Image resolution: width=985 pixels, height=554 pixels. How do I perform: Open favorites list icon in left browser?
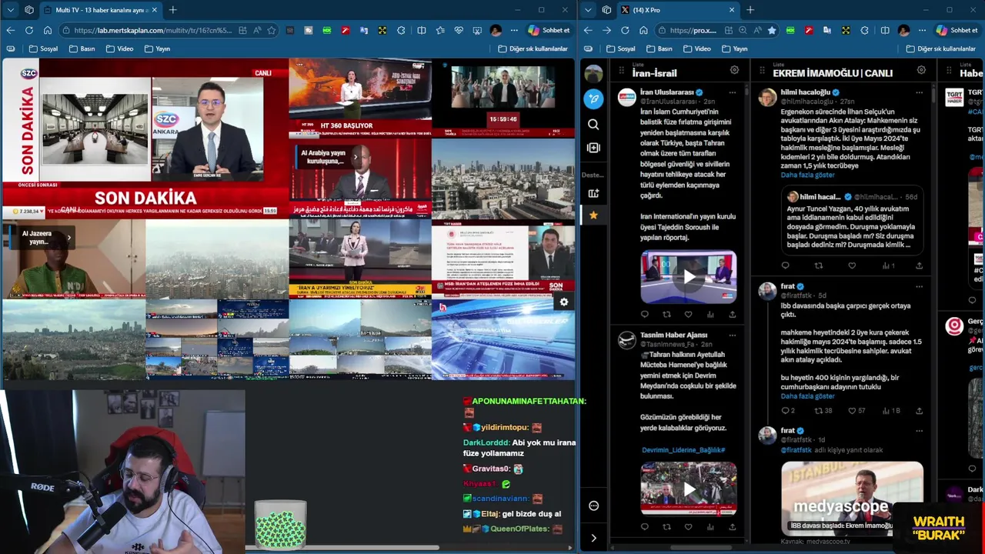(440, 30)
